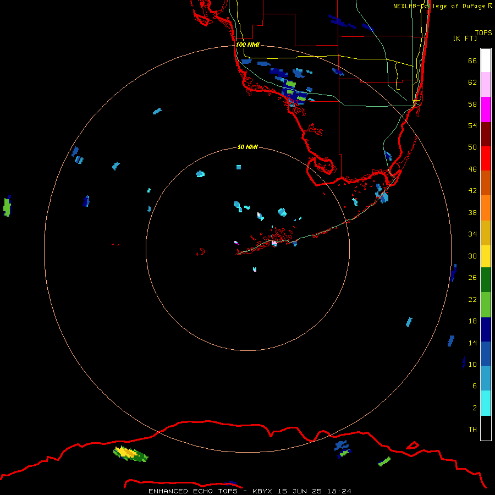The width and height of the screenshot is (495, 495).
Task: Select the dark red legend color band
Action: tap(486, 134)
